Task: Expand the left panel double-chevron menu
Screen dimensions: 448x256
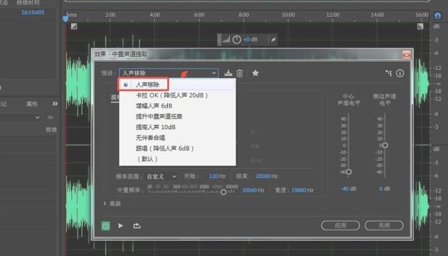Action: (55, 104)
